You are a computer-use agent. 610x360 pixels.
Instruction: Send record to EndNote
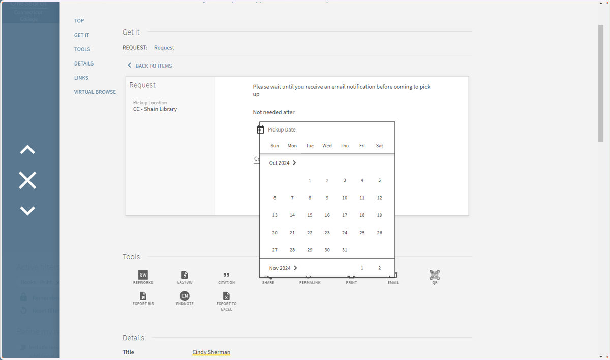185,299
